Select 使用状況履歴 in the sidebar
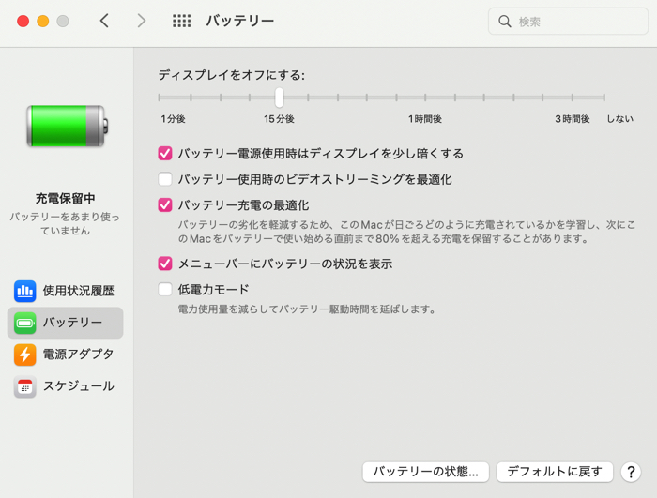The height and width of the screenshot is (498, 657). (x=78, y=291)
